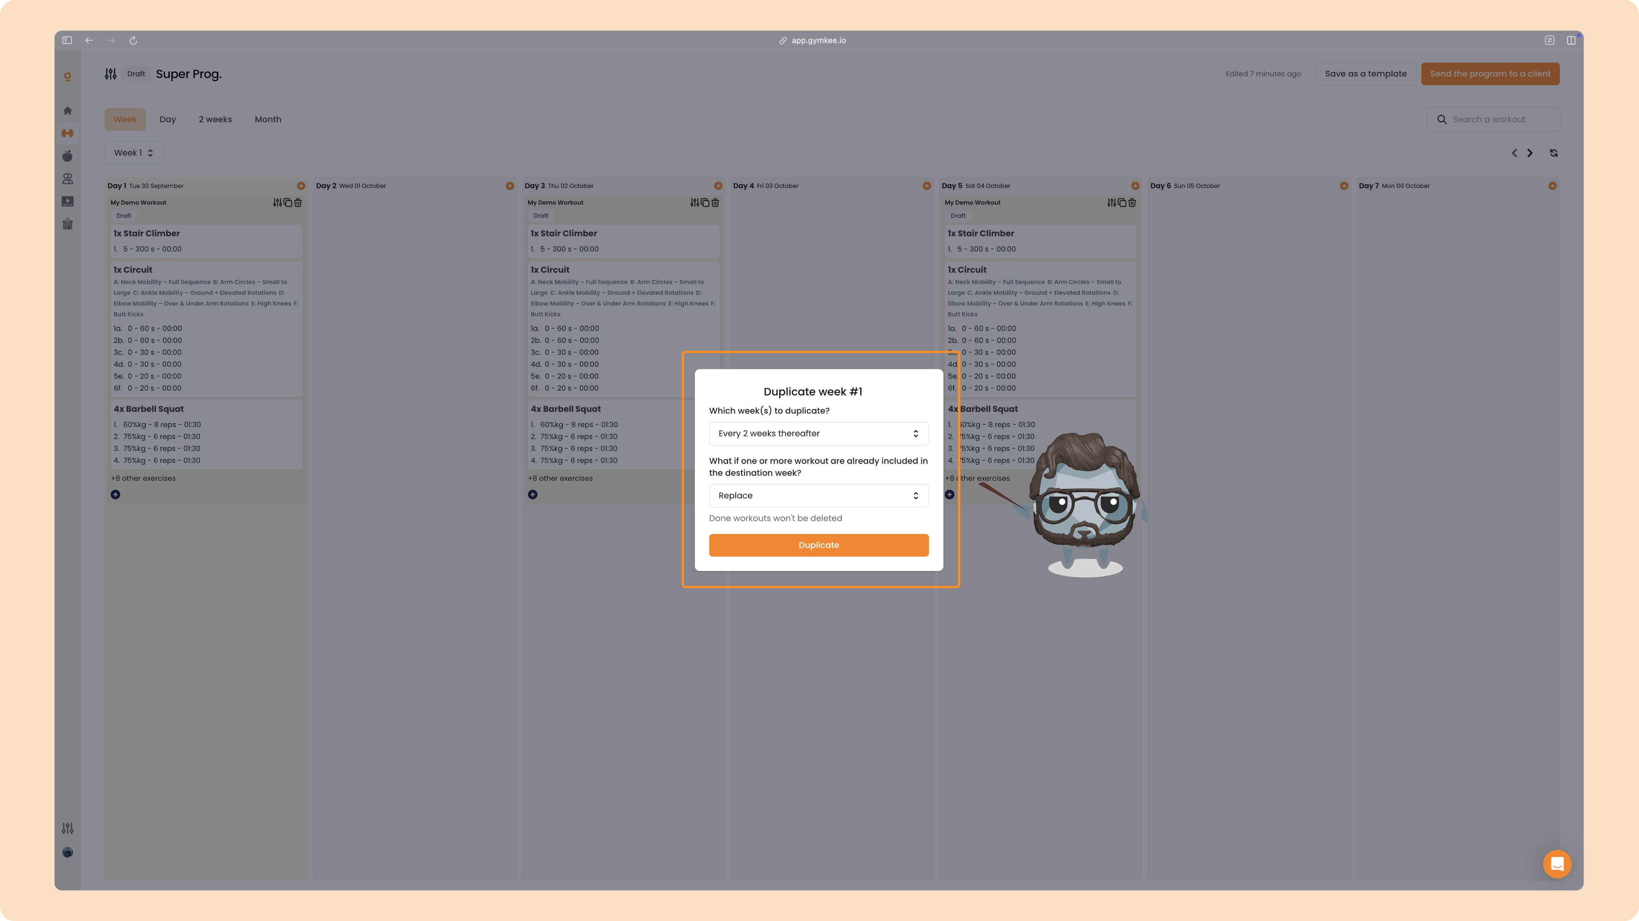Add a workout to Day 5

(1135, 186)
